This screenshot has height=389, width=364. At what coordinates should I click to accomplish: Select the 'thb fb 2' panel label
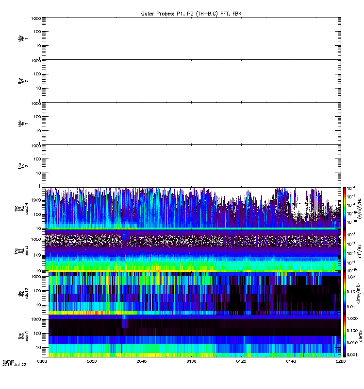pyautogui.click(x=23, y=166)
